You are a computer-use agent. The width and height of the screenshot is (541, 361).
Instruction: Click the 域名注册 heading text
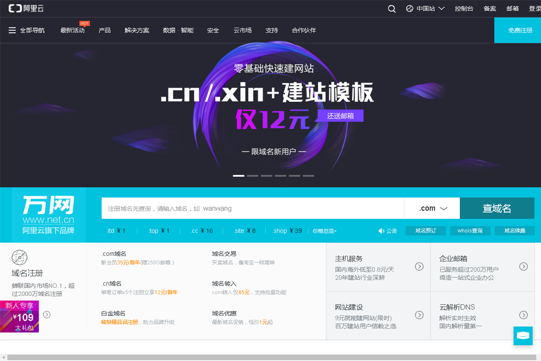coord(27,273)
